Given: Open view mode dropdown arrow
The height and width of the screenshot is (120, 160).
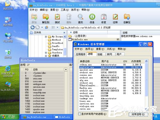Looking at the screenshot, I should click(x=58, y=28).
